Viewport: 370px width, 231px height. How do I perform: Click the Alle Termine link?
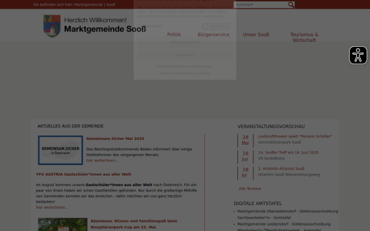(x=250, y=189)
